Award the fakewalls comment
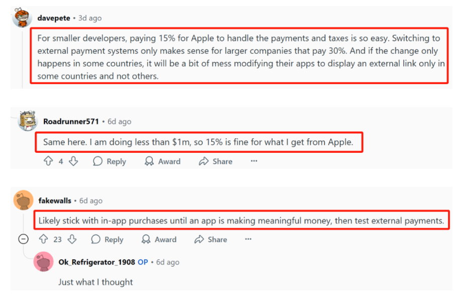The height and width of the screenshot is (296, 462). click(159, 239)
